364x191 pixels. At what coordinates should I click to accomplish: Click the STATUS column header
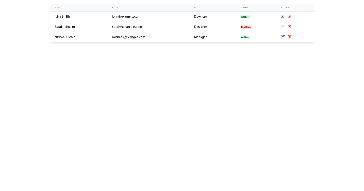point(244,8)
